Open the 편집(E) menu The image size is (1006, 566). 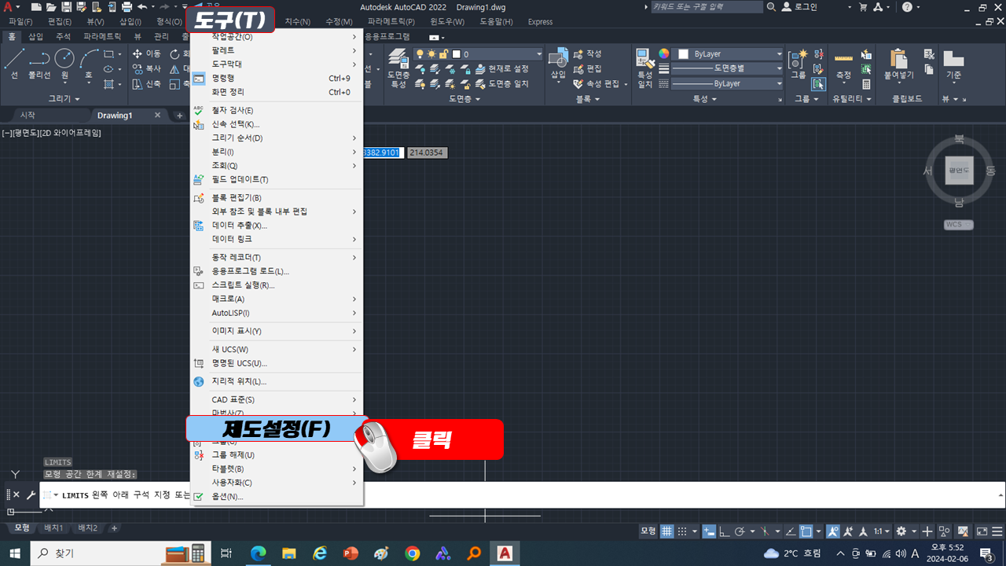60,21
